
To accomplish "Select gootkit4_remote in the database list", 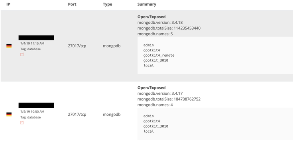I will 159,55.
